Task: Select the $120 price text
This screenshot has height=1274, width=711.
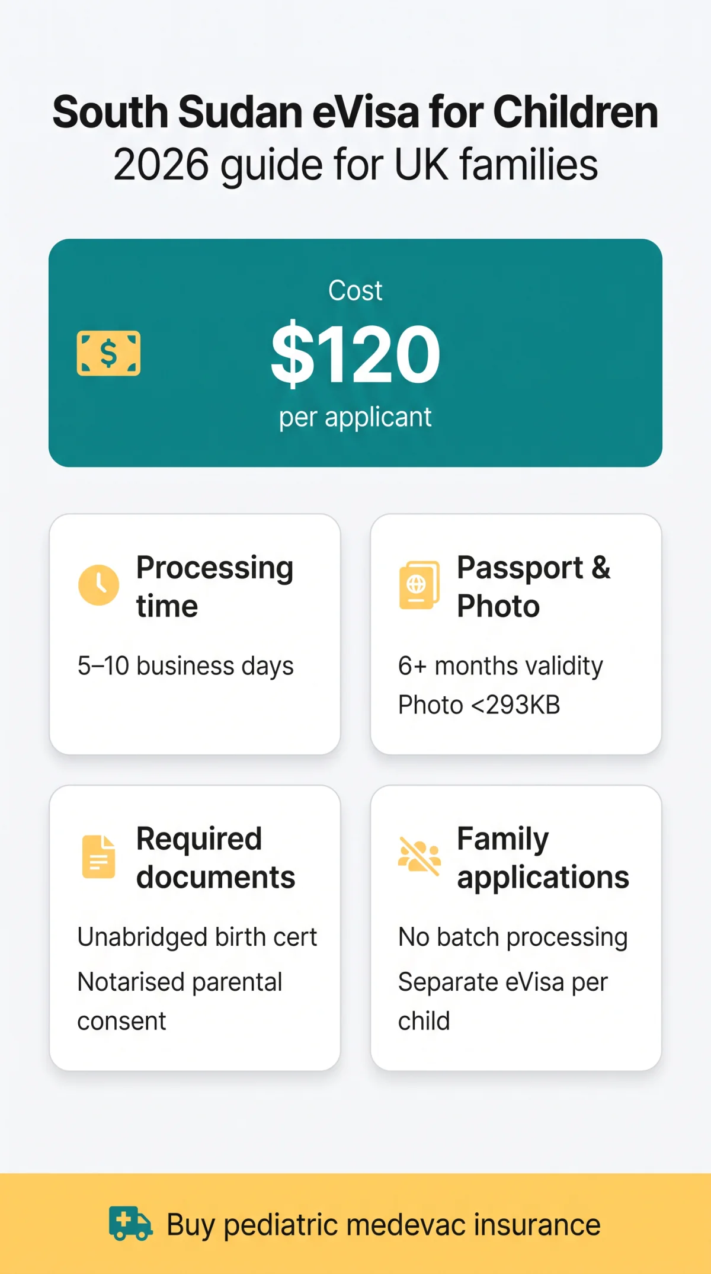Action: point(355,353)
